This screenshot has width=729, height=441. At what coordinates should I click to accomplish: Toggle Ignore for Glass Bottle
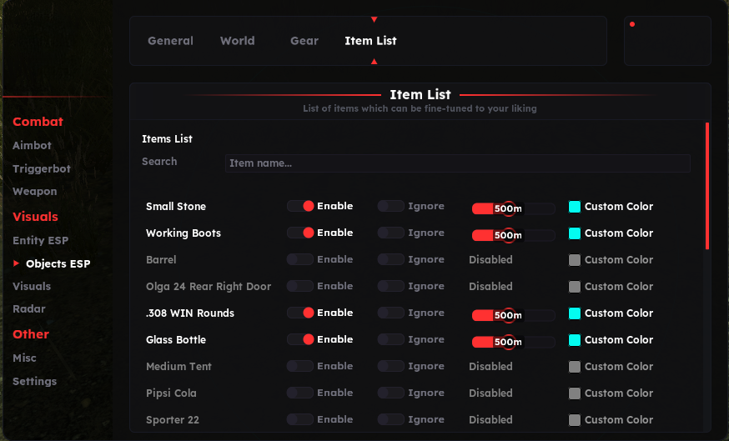point(390,339)
